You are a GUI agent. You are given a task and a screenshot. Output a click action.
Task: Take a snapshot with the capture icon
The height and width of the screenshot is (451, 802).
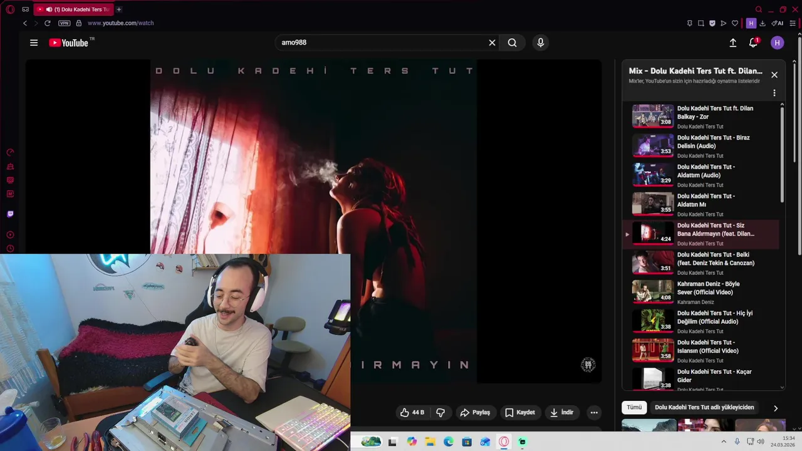click(x=701, y=23)
